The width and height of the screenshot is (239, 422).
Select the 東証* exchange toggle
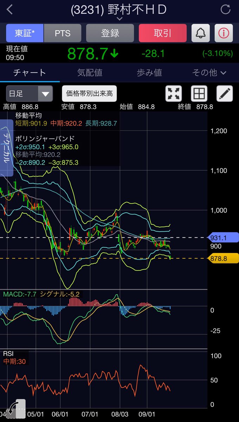(25, 33)
